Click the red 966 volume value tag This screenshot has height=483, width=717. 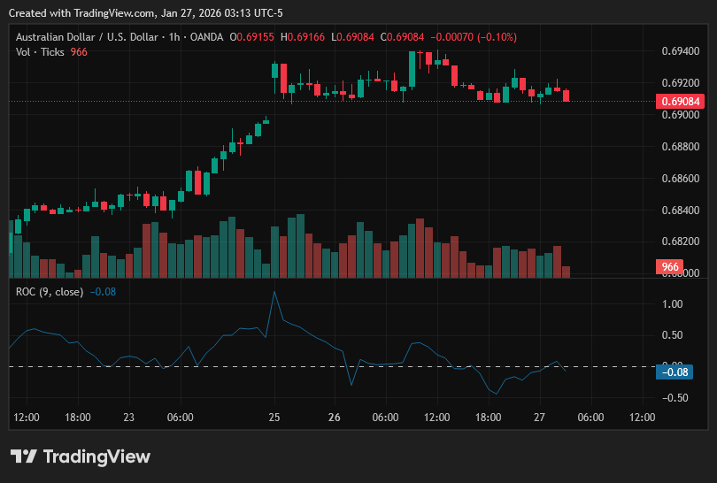(x=669, y=266)
